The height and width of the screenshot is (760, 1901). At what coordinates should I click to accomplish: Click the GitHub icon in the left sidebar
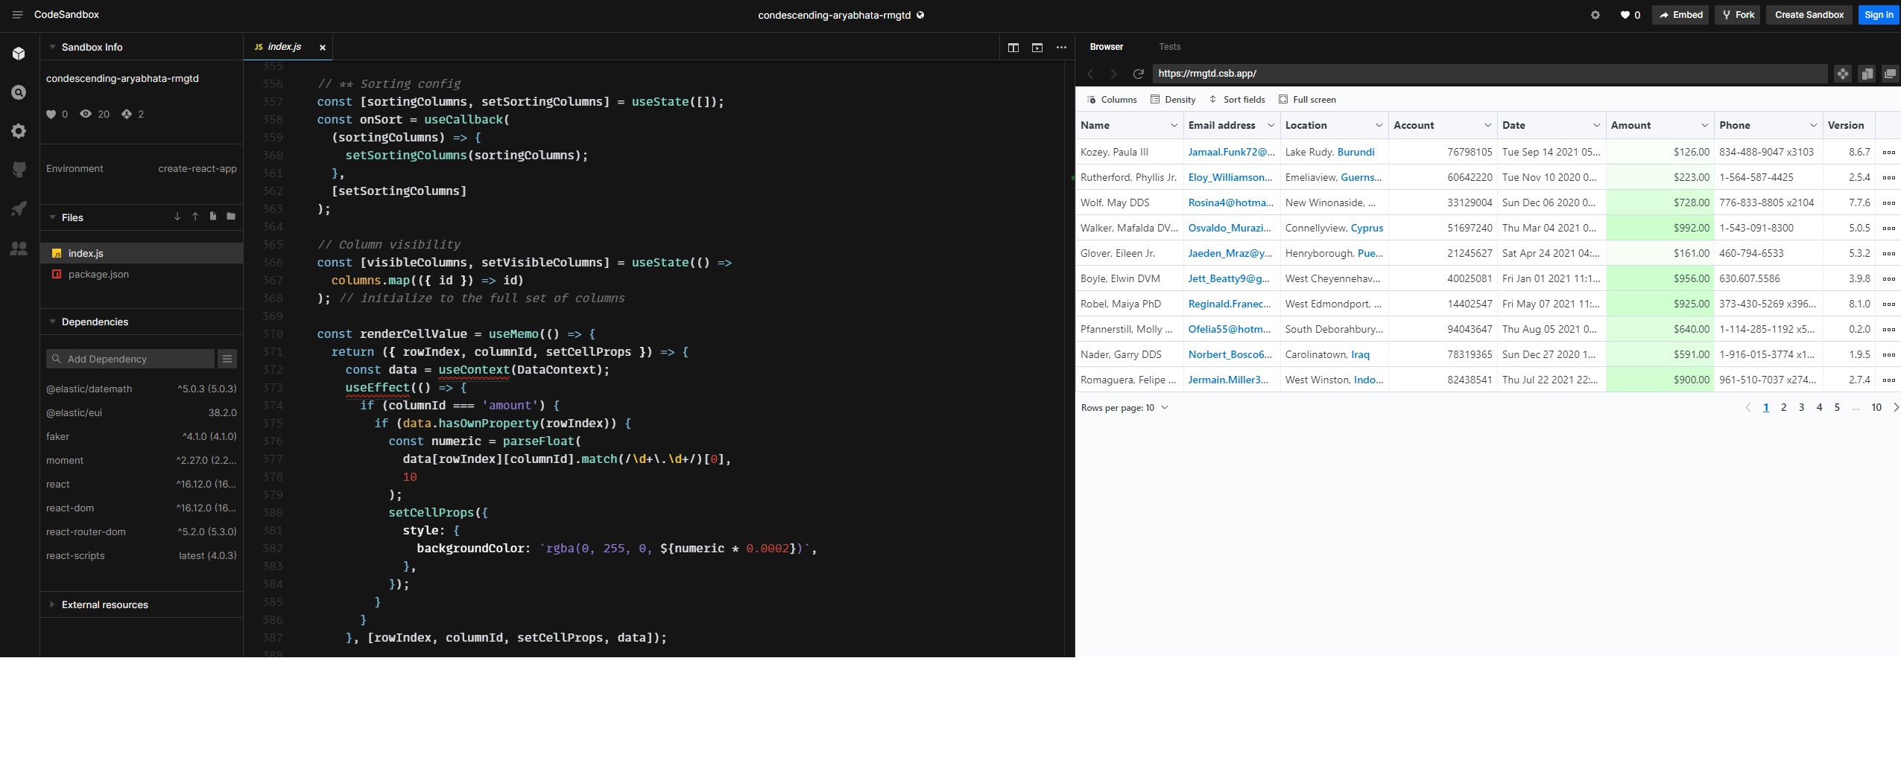pos(18,169)
